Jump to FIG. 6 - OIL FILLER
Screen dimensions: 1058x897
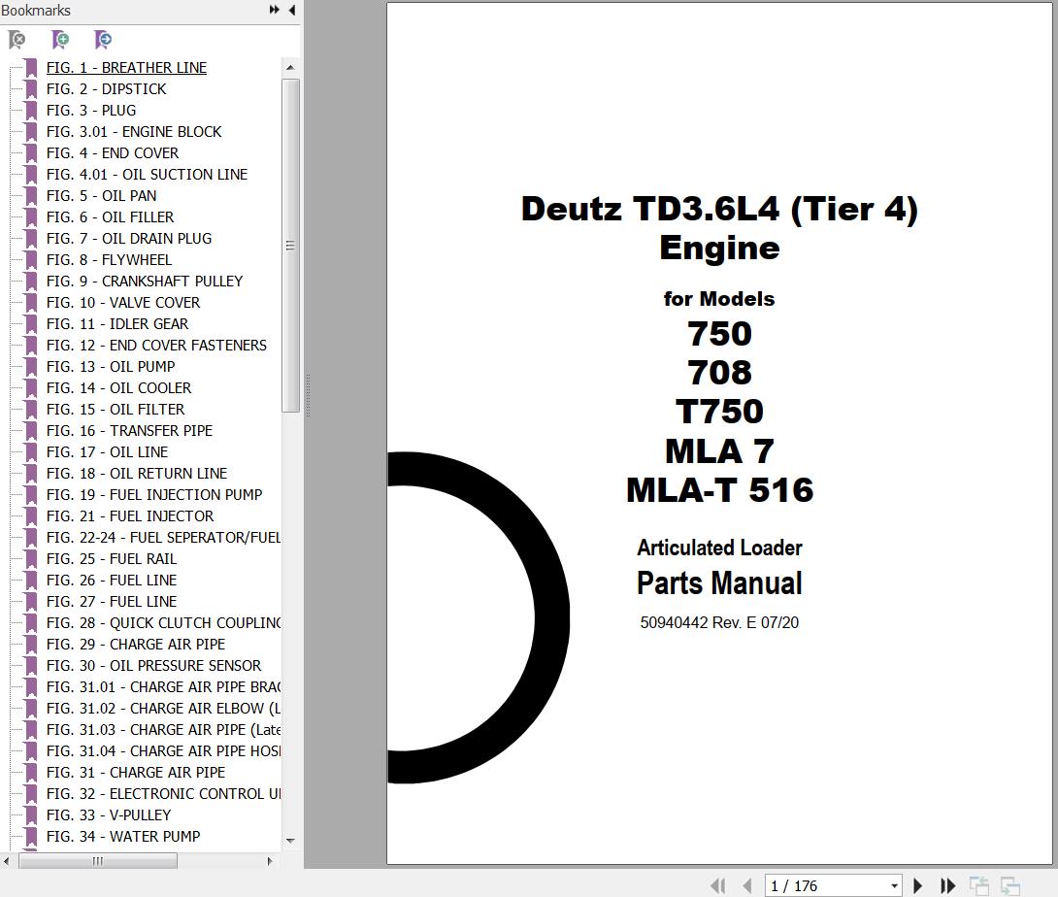[x=110, y=217]
